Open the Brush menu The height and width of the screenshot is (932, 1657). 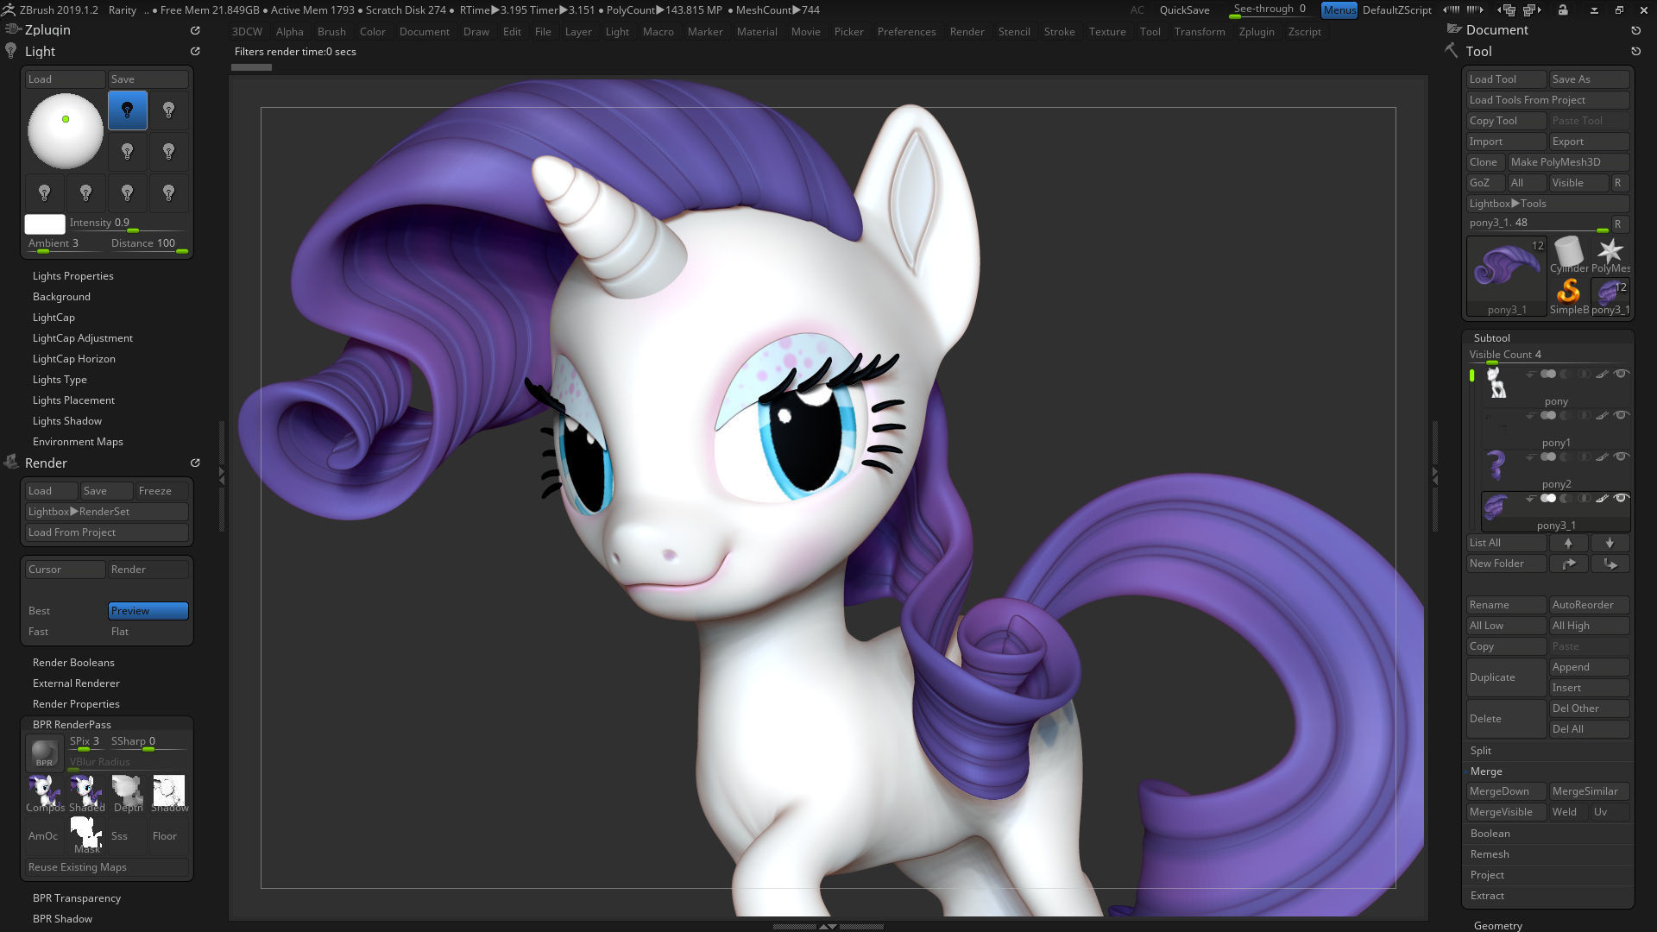pyautogui.click(x=331, y=31)
